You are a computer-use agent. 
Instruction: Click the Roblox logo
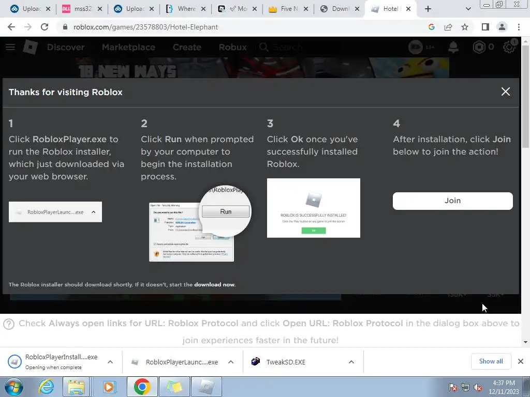[x=31, y=47]
